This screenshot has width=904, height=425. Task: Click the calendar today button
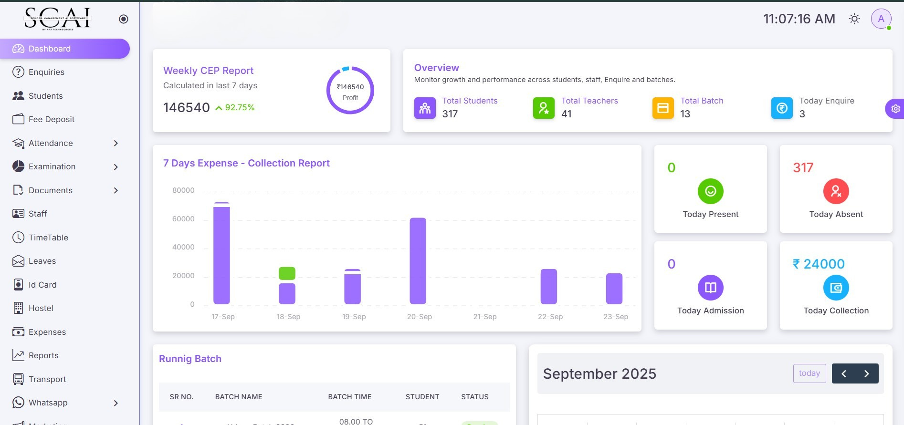point(809,373)
